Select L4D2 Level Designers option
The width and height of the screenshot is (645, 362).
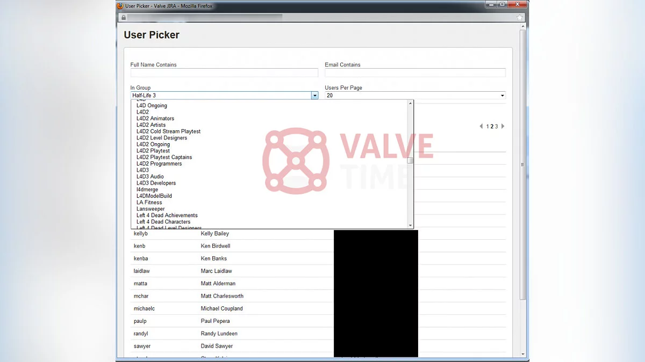click(x=162, y=138)
